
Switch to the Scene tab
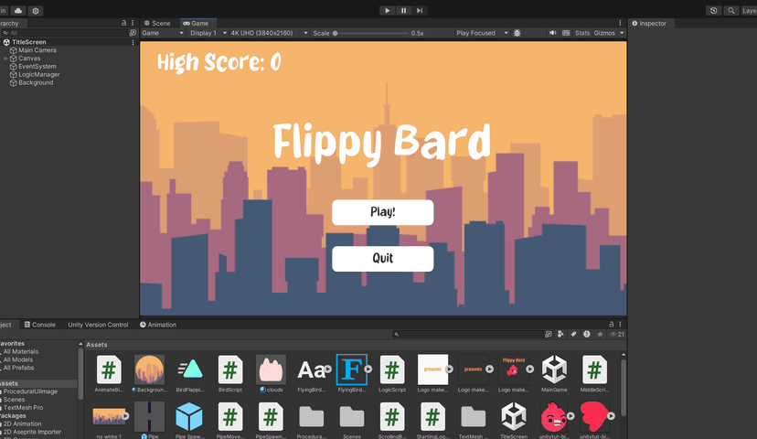[156, 23]
